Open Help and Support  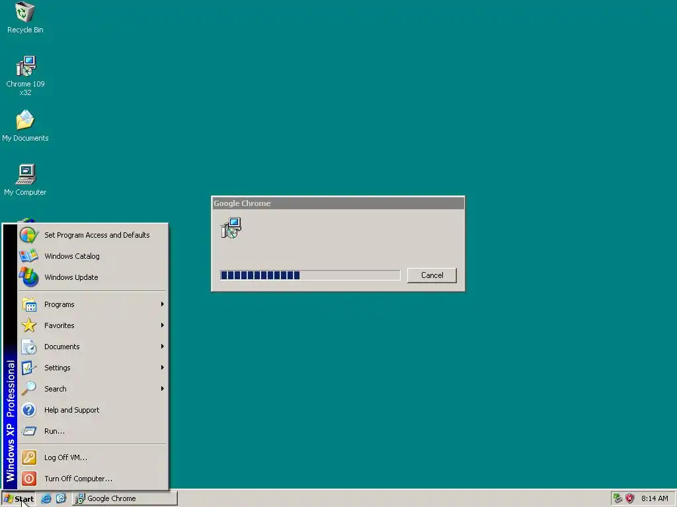pyautogui.click(x=93, y=410)
